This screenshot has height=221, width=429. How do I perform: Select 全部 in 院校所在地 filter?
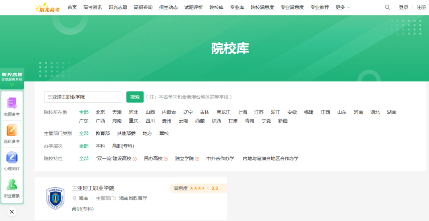coord(84,112)
